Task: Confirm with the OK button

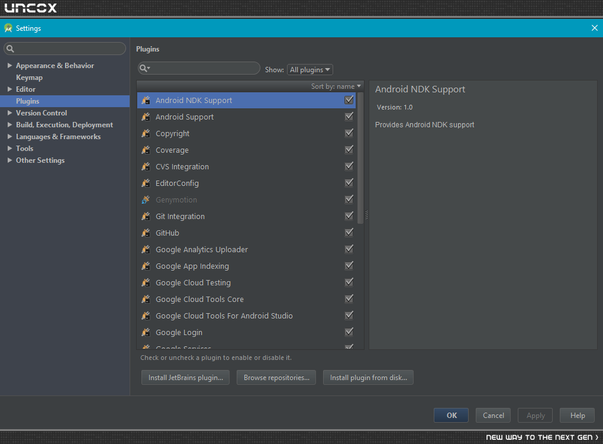Action: (x=451, y=415)
